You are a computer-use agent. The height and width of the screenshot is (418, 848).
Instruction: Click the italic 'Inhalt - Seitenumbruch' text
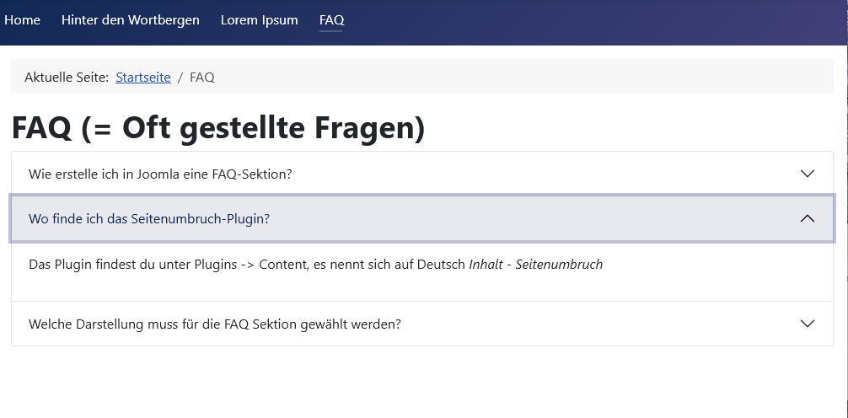pos(535,265)
